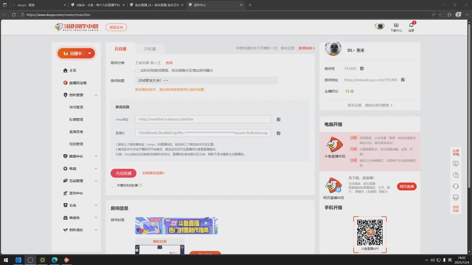Open 房间管理 submenu item
Image resolution: width=472 pixels, height=265 pixels.
76,107
